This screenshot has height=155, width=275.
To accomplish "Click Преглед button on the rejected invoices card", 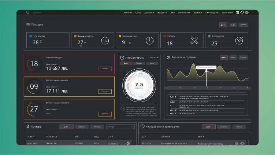I will [x=105, y=69].
